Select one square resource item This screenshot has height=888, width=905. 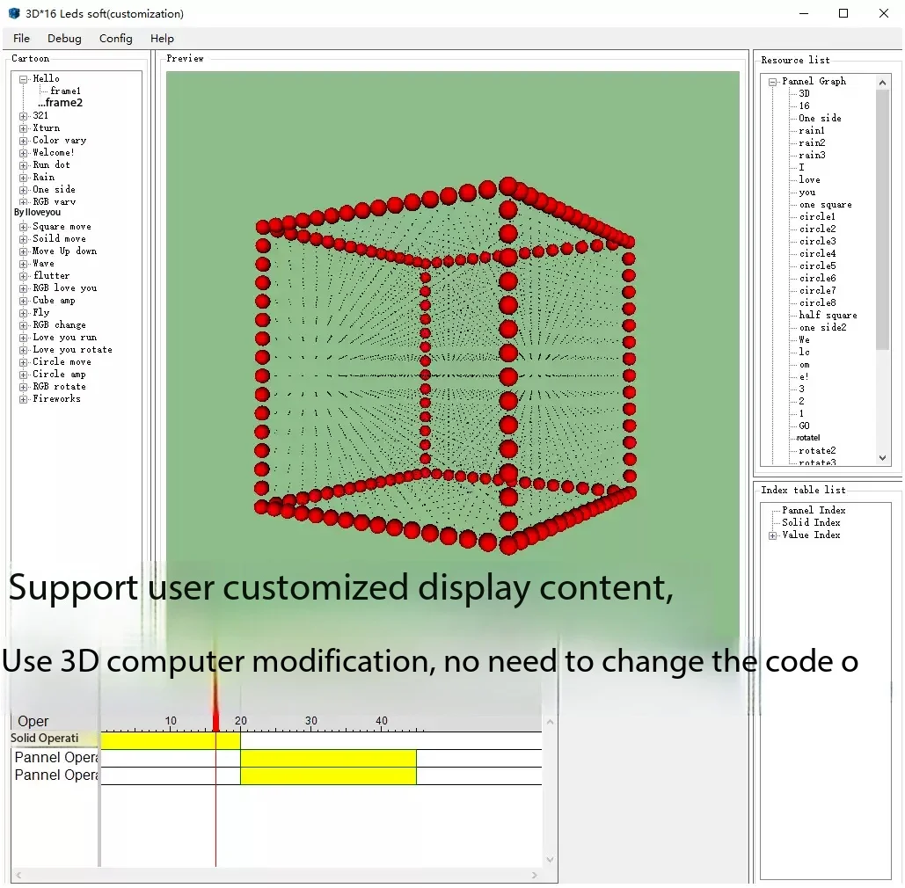825,204
